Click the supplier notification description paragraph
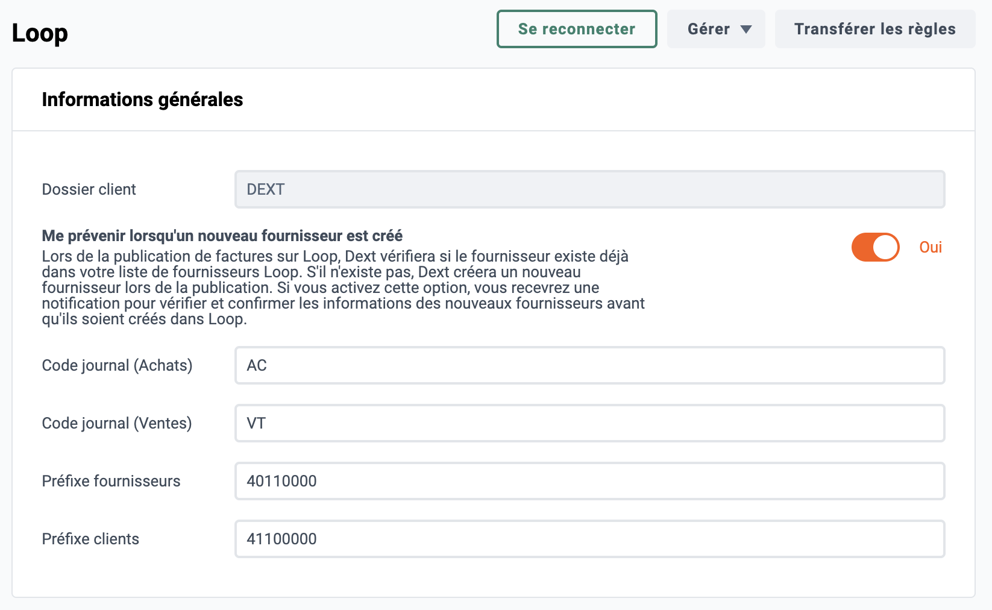Image resolution: width=992 pixels, height=610 pixels. click(344, 288)
